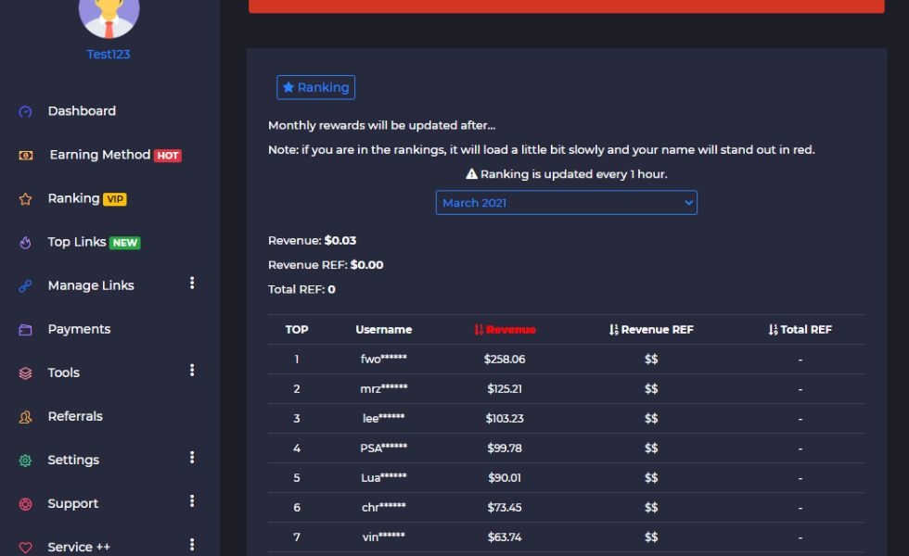This screenshot has height=556, width=909.
Task: Click the warning triangle icon
Action: [471, 174]
